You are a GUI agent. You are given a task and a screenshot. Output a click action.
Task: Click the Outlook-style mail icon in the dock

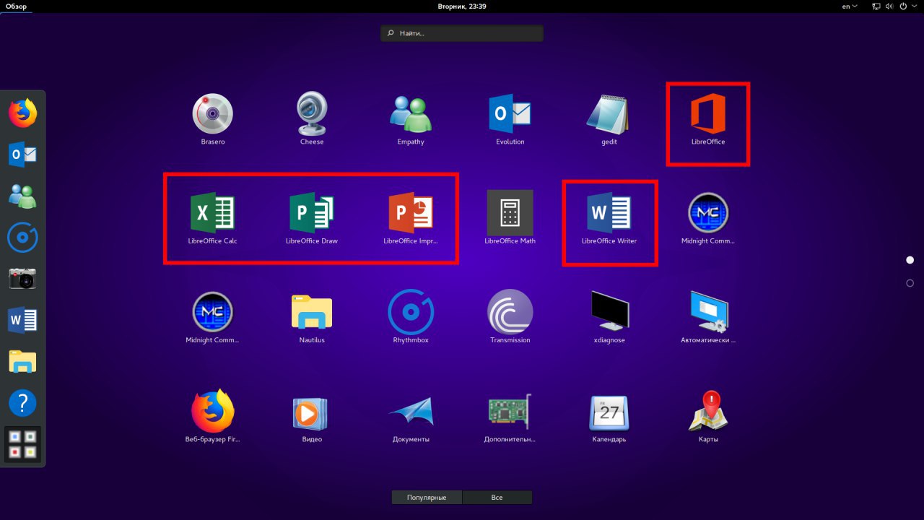coord(22,155)
